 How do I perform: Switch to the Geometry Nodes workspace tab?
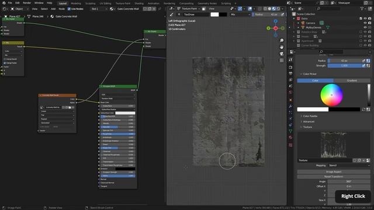(207, 3)
